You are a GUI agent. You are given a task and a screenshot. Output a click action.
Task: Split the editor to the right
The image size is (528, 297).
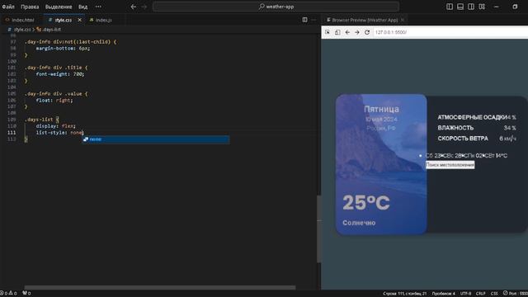304,20
